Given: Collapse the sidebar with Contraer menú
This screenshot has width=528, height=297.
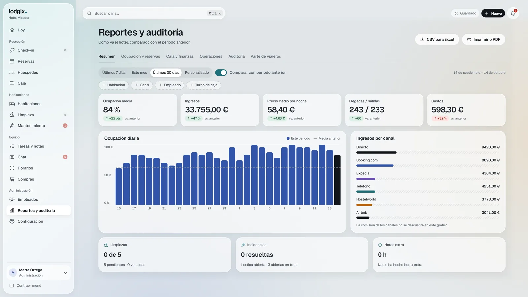Looking at the screenshot, I should (x=25, y=286).
